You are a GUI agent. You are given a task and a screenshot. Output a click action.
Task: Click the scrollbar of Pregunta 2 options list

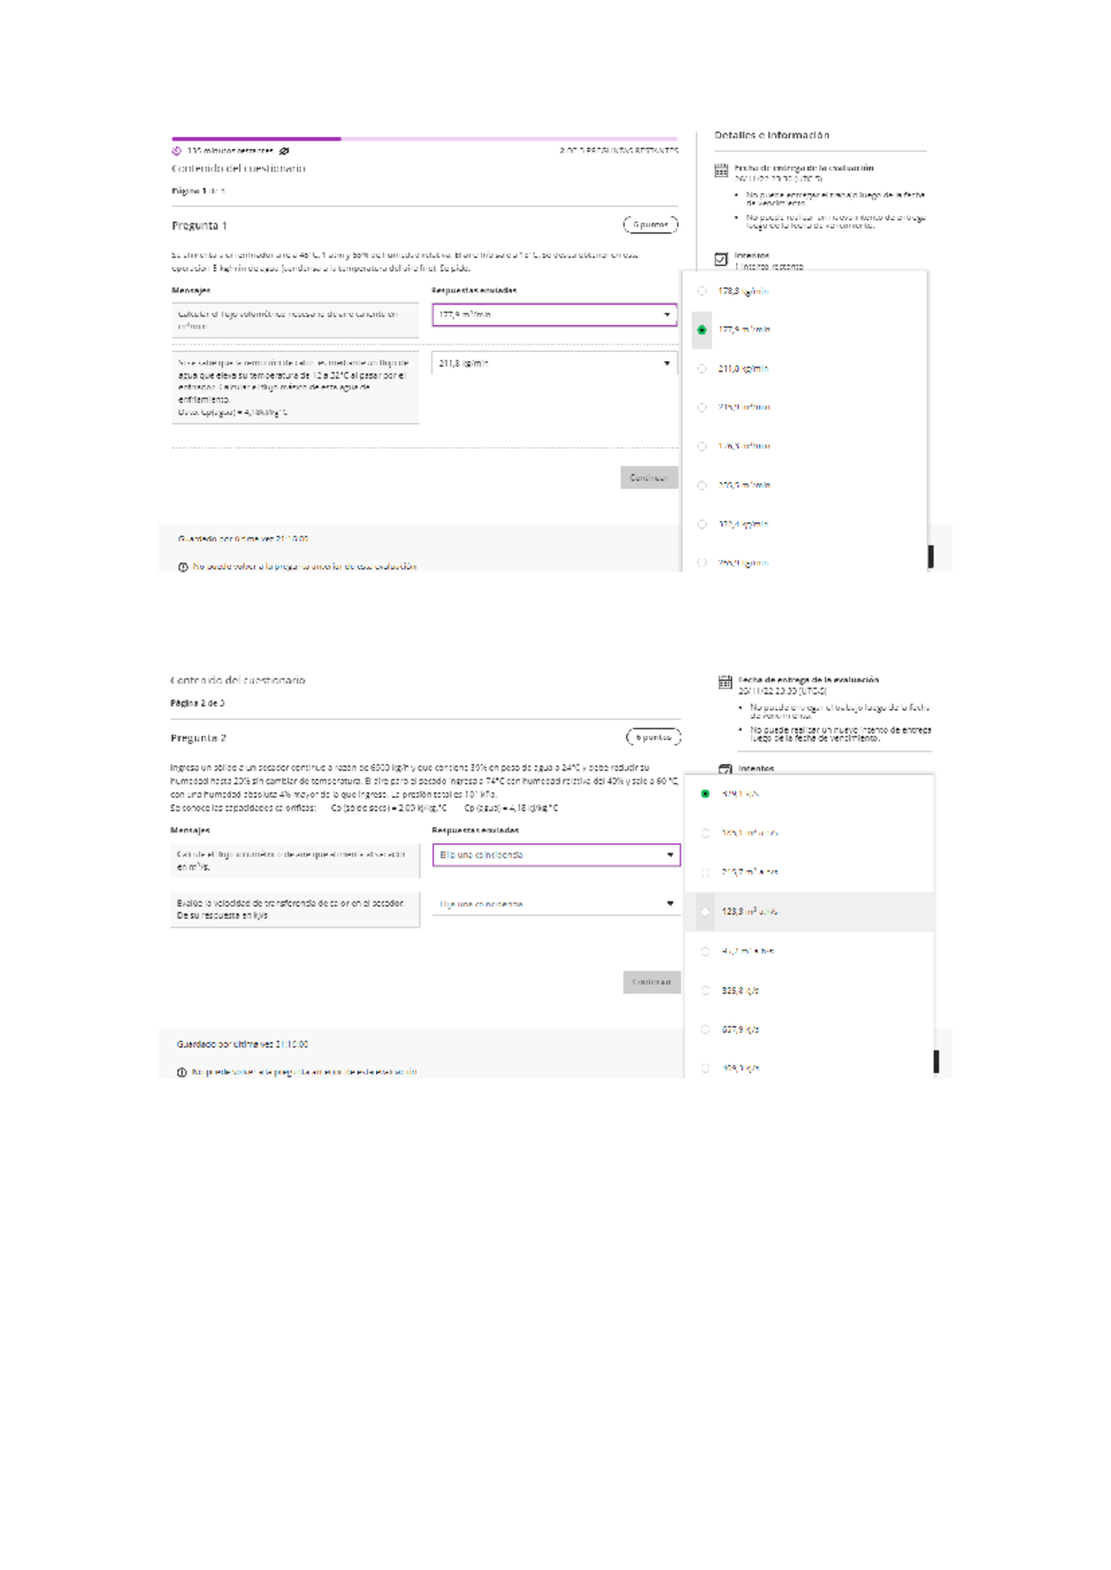(x=936, y=1061)
